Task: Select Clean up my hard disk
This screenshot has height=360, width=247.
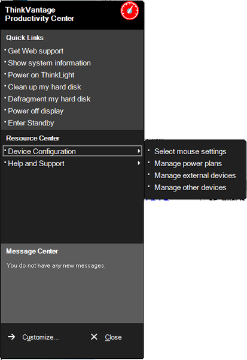Action: click(x=44, y=87)
